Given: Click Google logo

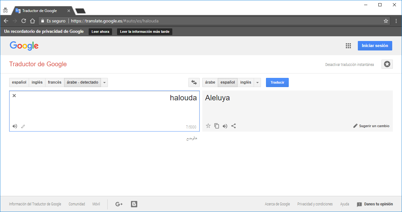Looking at the screenshot, I should pyautogui.click(x=24, y=46).
